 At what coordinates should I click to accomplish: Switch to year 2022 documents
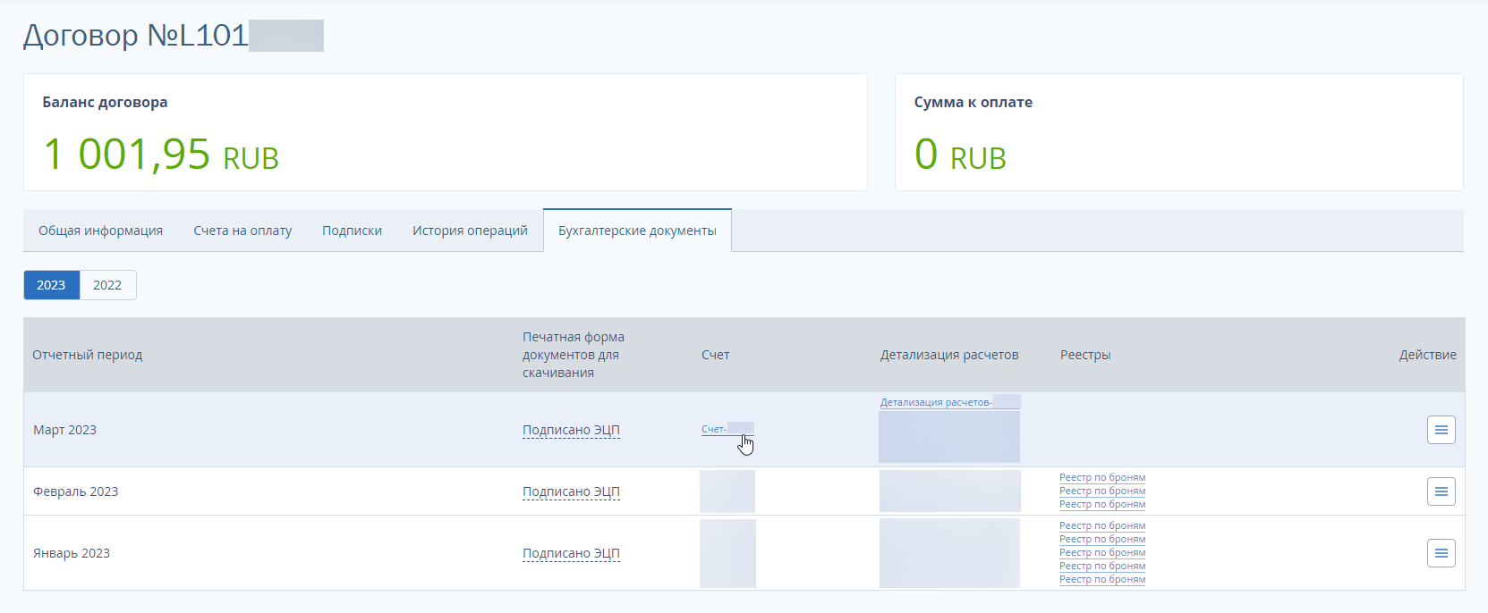click(x=107, y=285)
